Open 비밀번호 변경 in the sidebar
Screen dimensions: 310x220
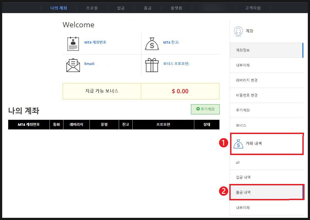coord(266,95)
